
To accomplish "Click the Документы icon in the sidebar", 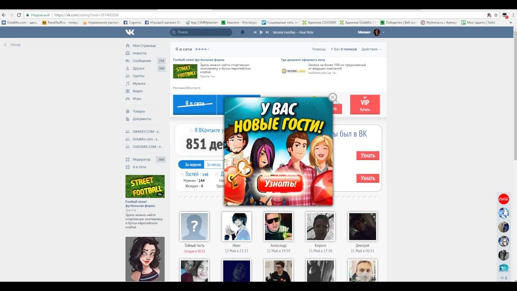I will coord(128,119).
